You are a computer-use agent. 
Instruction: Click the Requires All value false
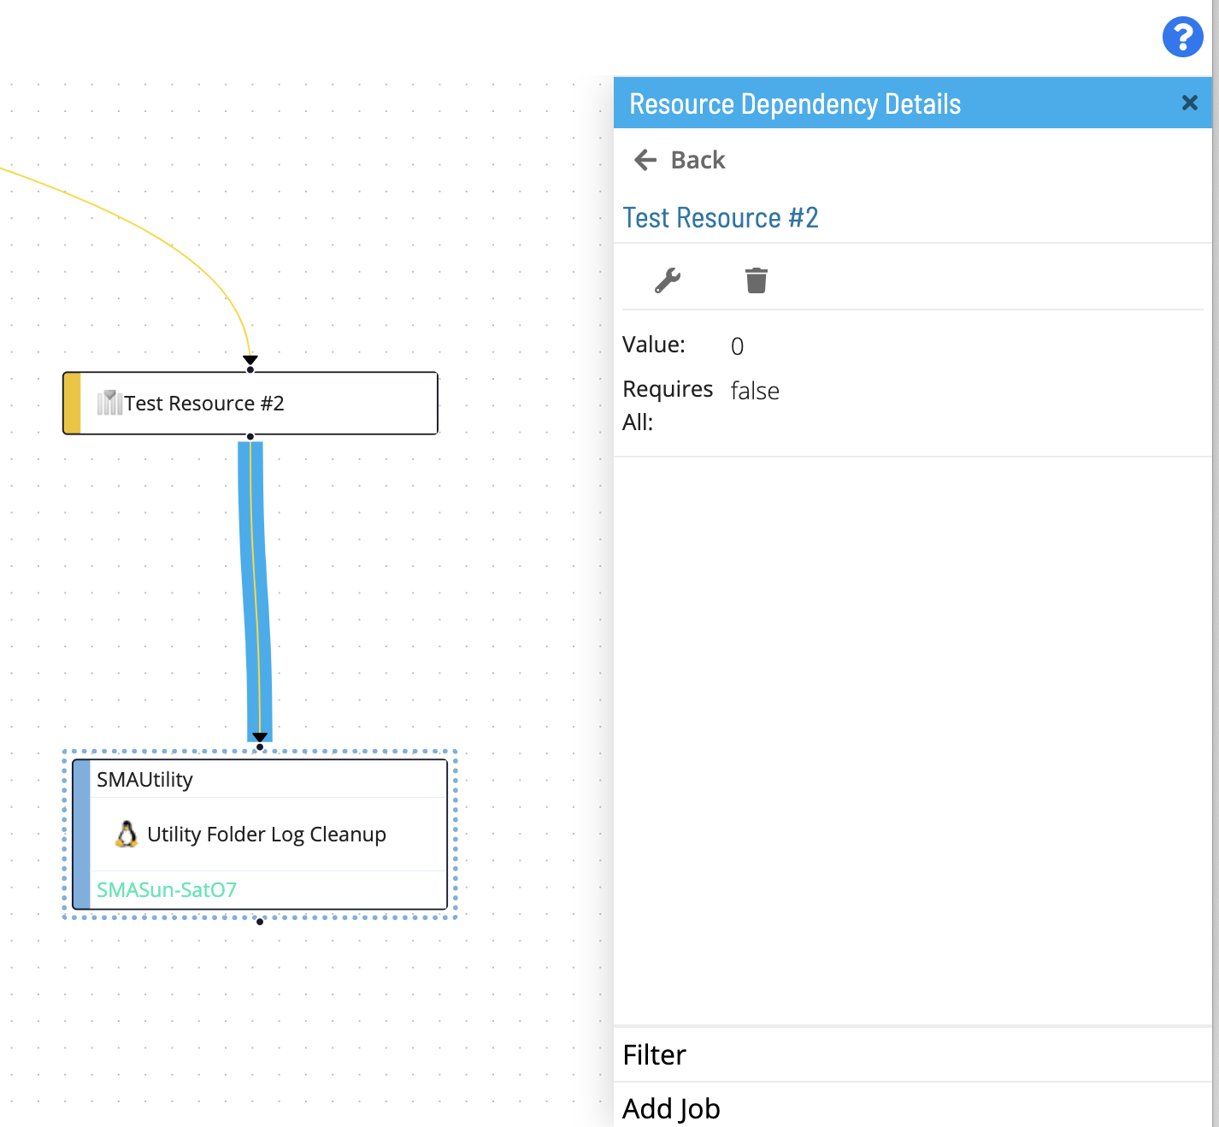[x=755, y=391]
